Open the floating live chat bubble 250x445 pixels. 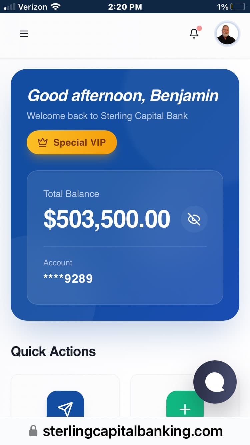tap(215, 382)
